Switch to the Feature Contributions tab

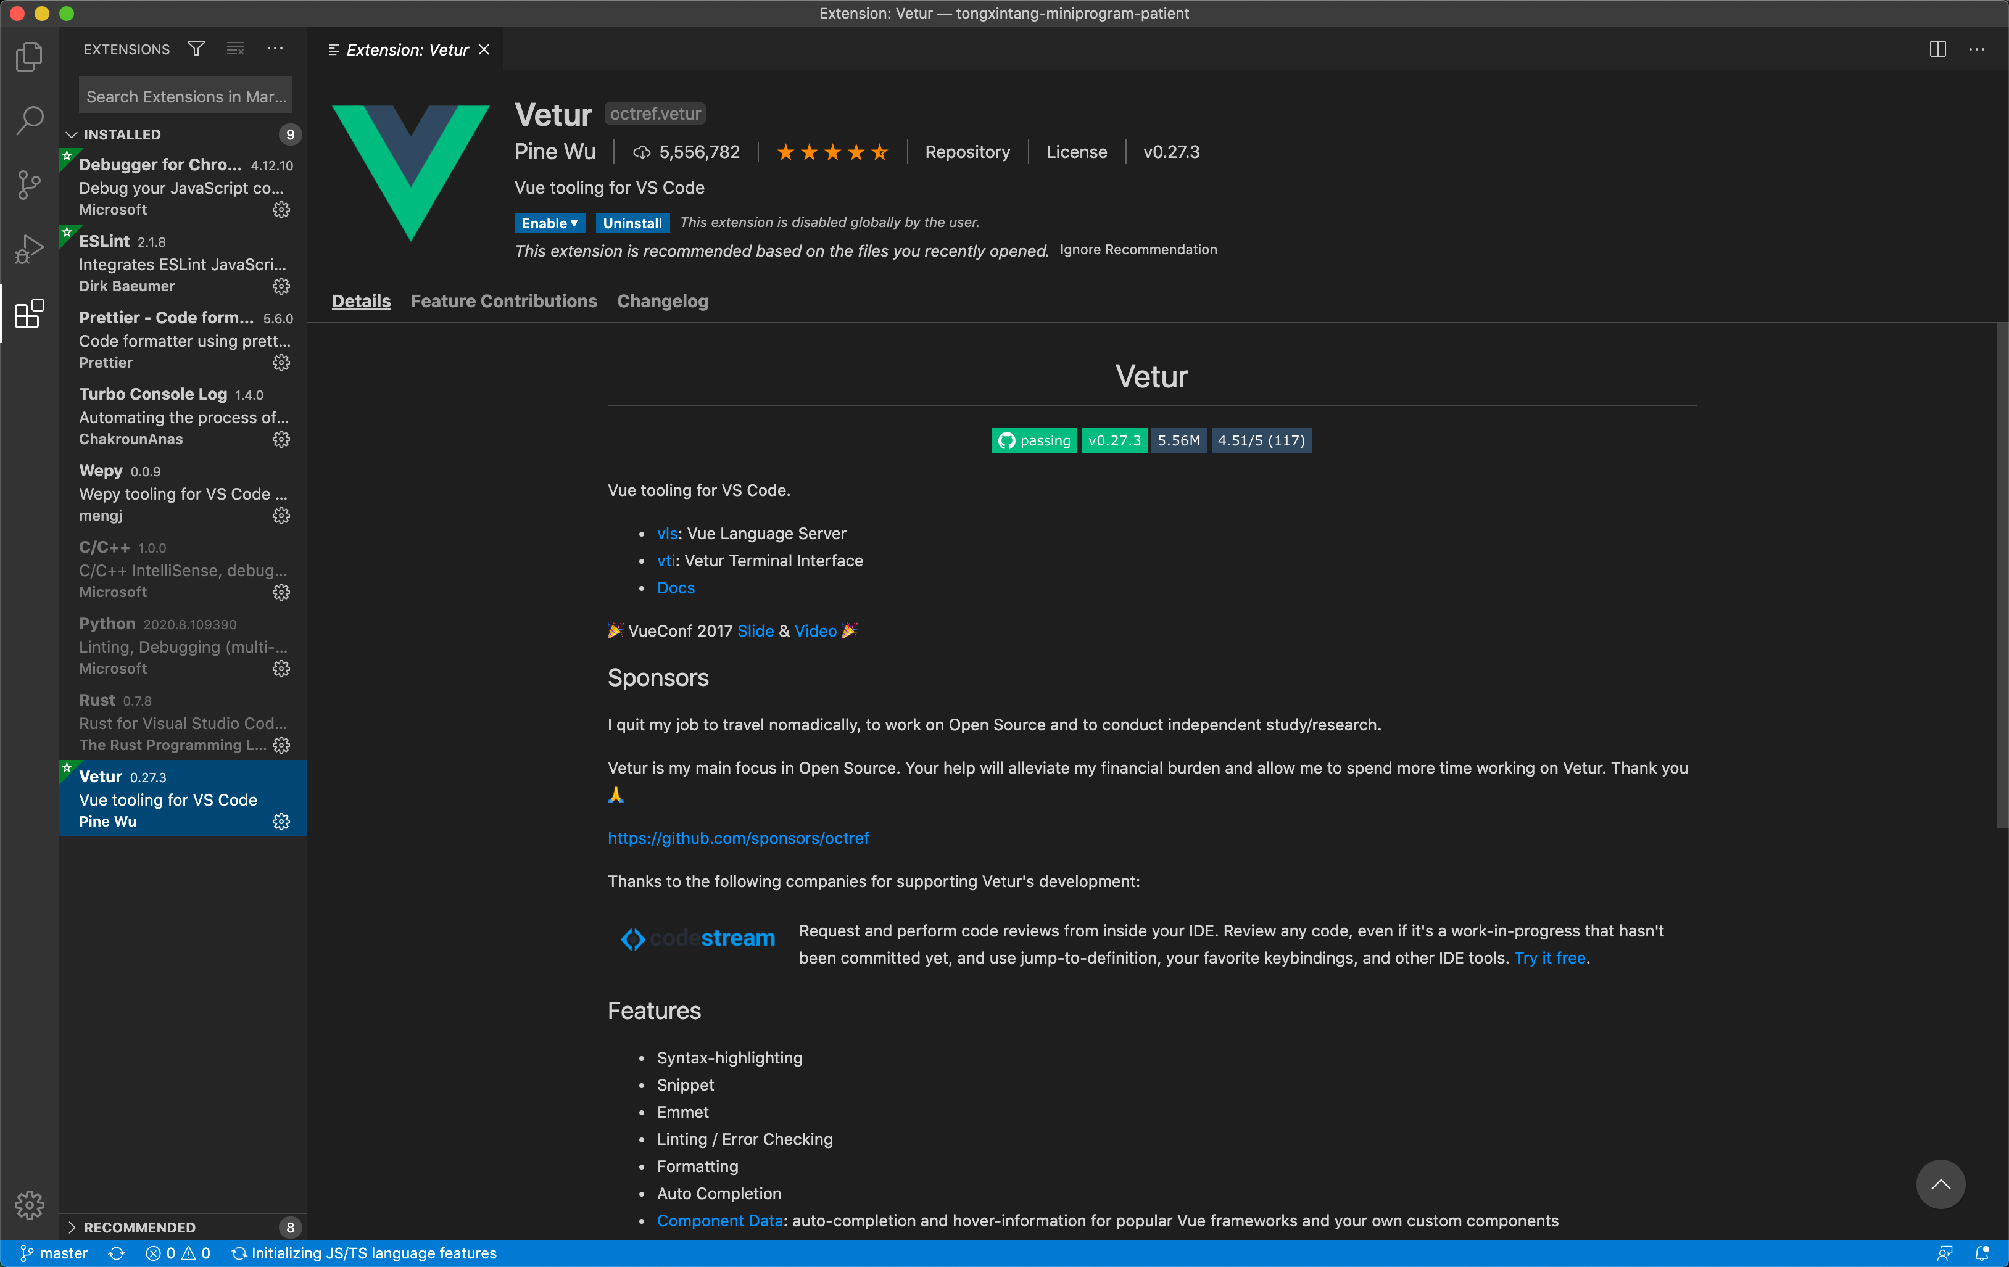[503, 301]
